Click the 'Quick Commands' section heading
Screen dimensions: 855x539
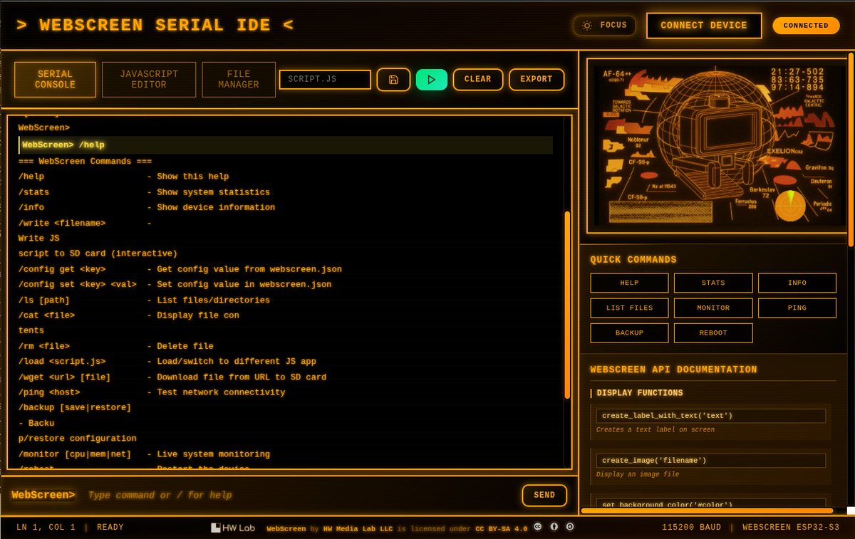tap(633, 260)
